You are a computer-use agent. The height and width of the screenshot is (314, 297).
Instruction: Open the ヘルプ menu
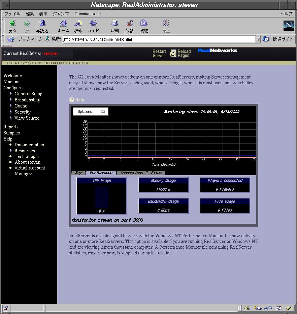point(287,13)
